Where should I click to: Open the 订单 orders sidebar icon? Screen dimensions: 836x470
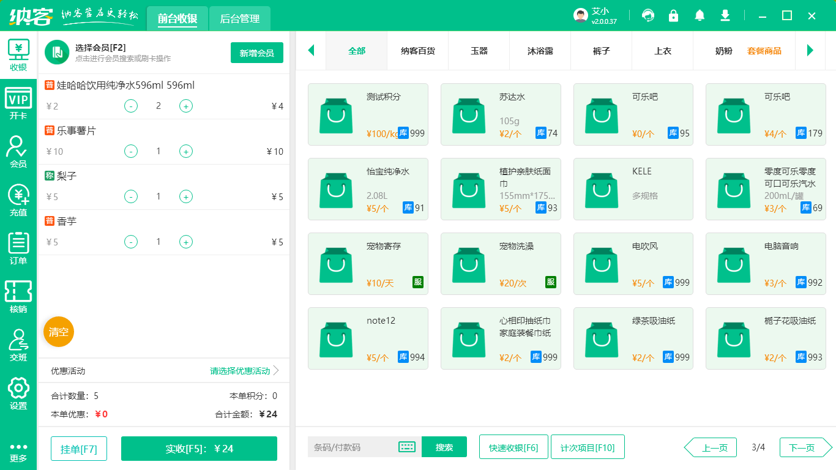[x=18, y=248]
